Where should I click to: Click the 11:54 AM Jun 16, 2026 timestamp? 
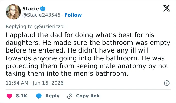click(34, 83)
